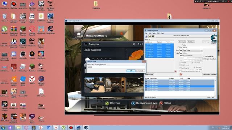This screenshot has height=130, width=232.
Task: Click the Назад (back) option in game
Action: point(165,103)
